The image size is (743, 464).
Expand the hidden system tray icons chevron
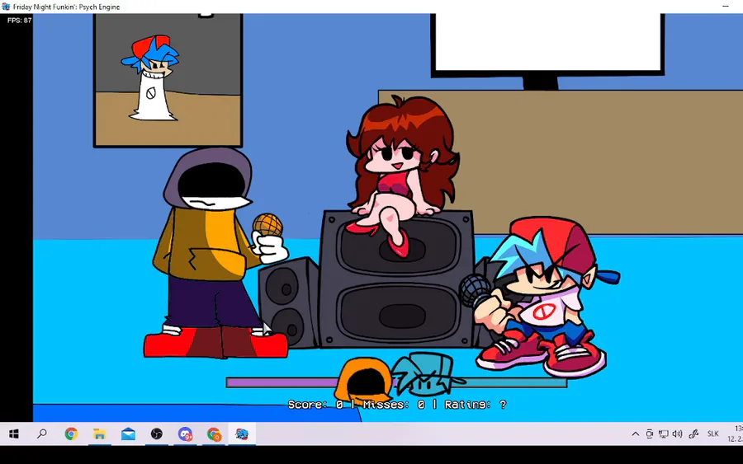point(636,434)
